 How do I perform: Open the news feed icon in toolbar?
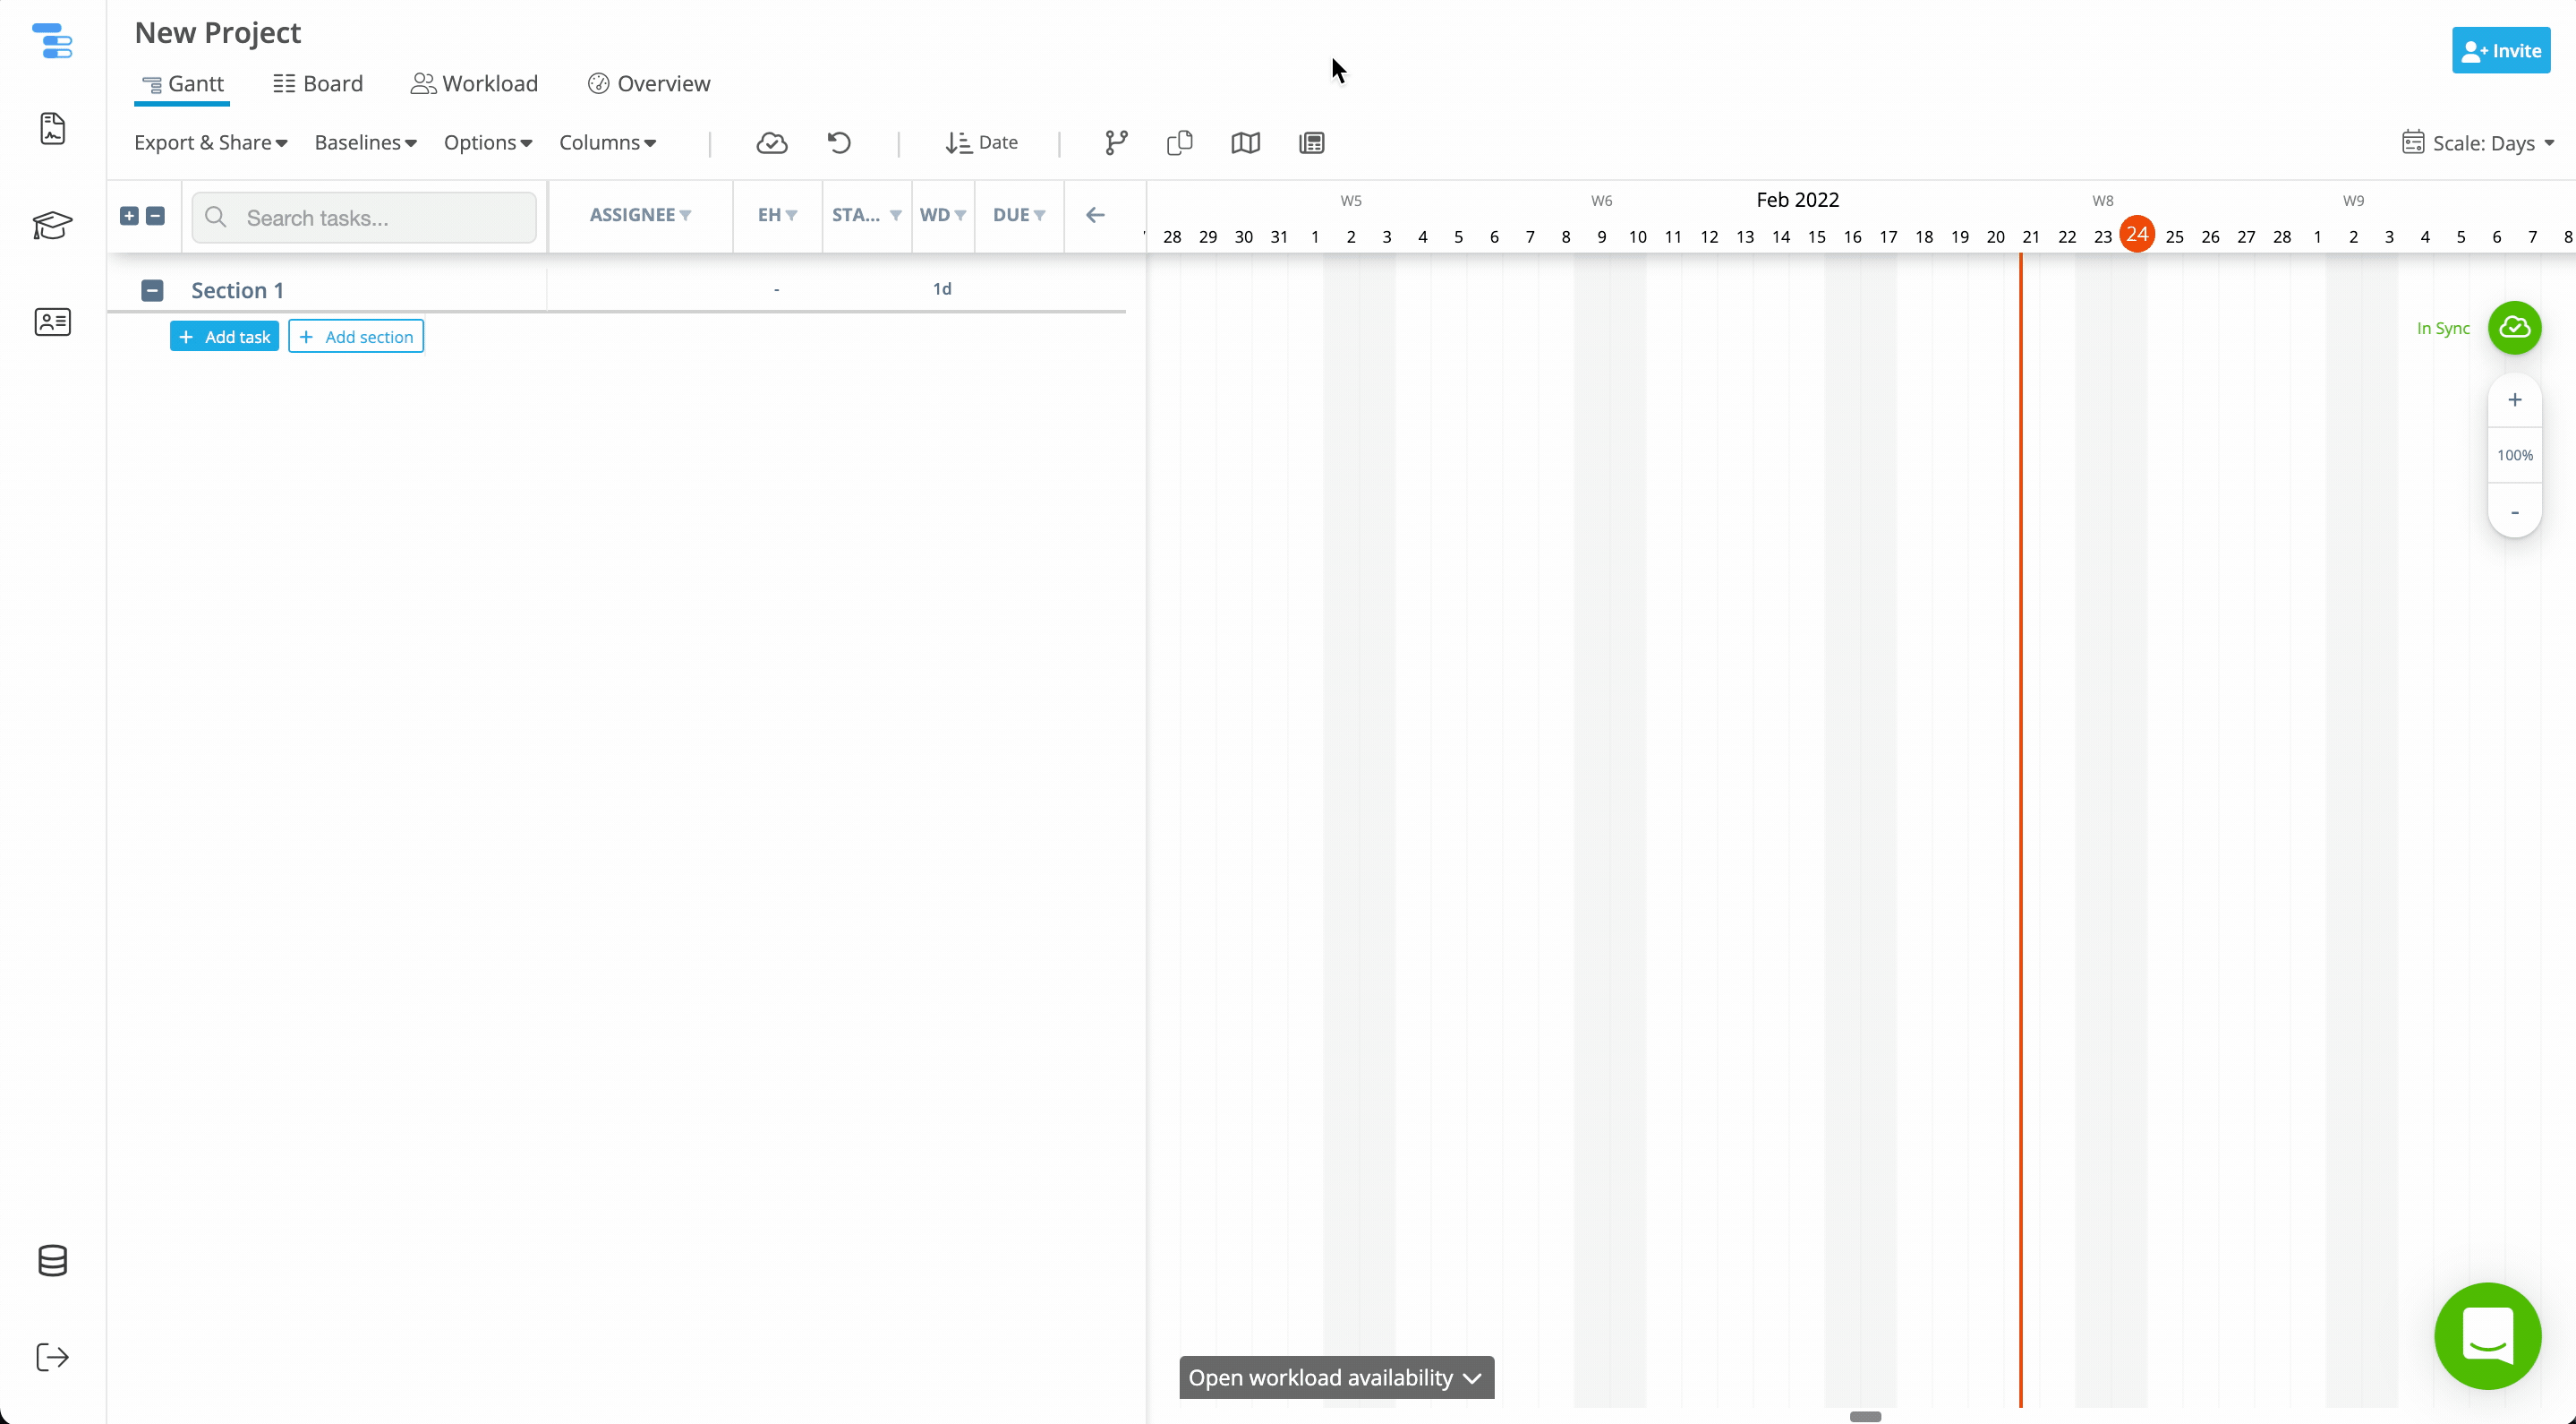[x=1311, y=143]
